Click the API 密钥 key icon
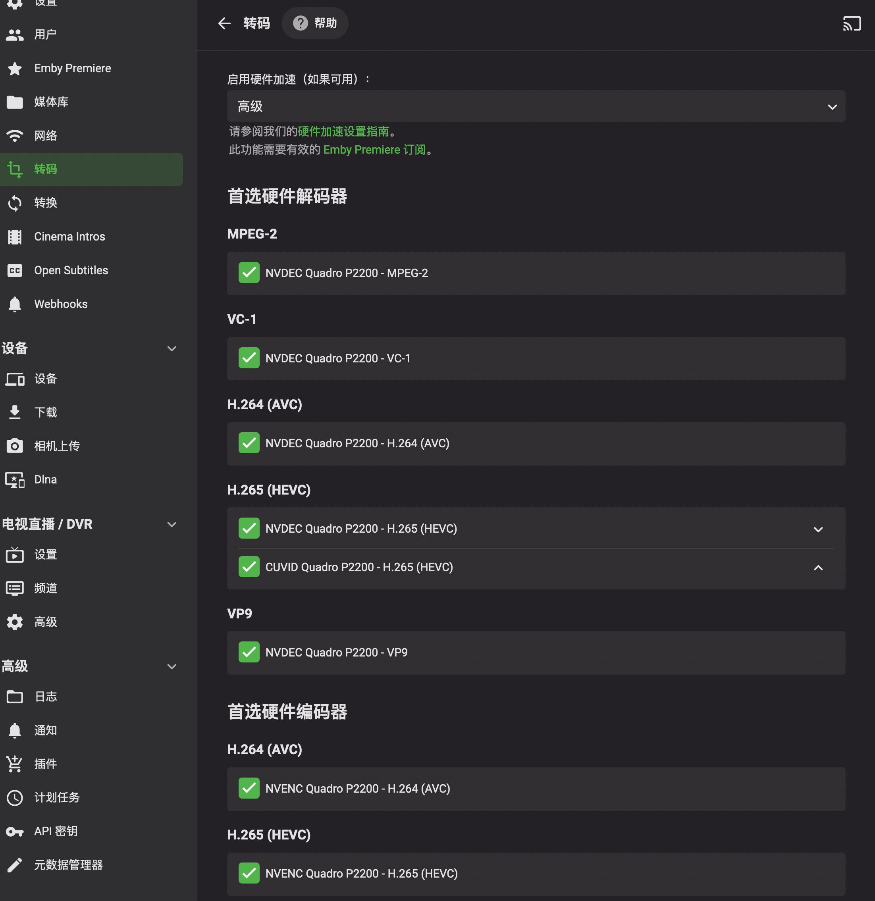The height and width of the screenshot is (901, 875). 15,831
